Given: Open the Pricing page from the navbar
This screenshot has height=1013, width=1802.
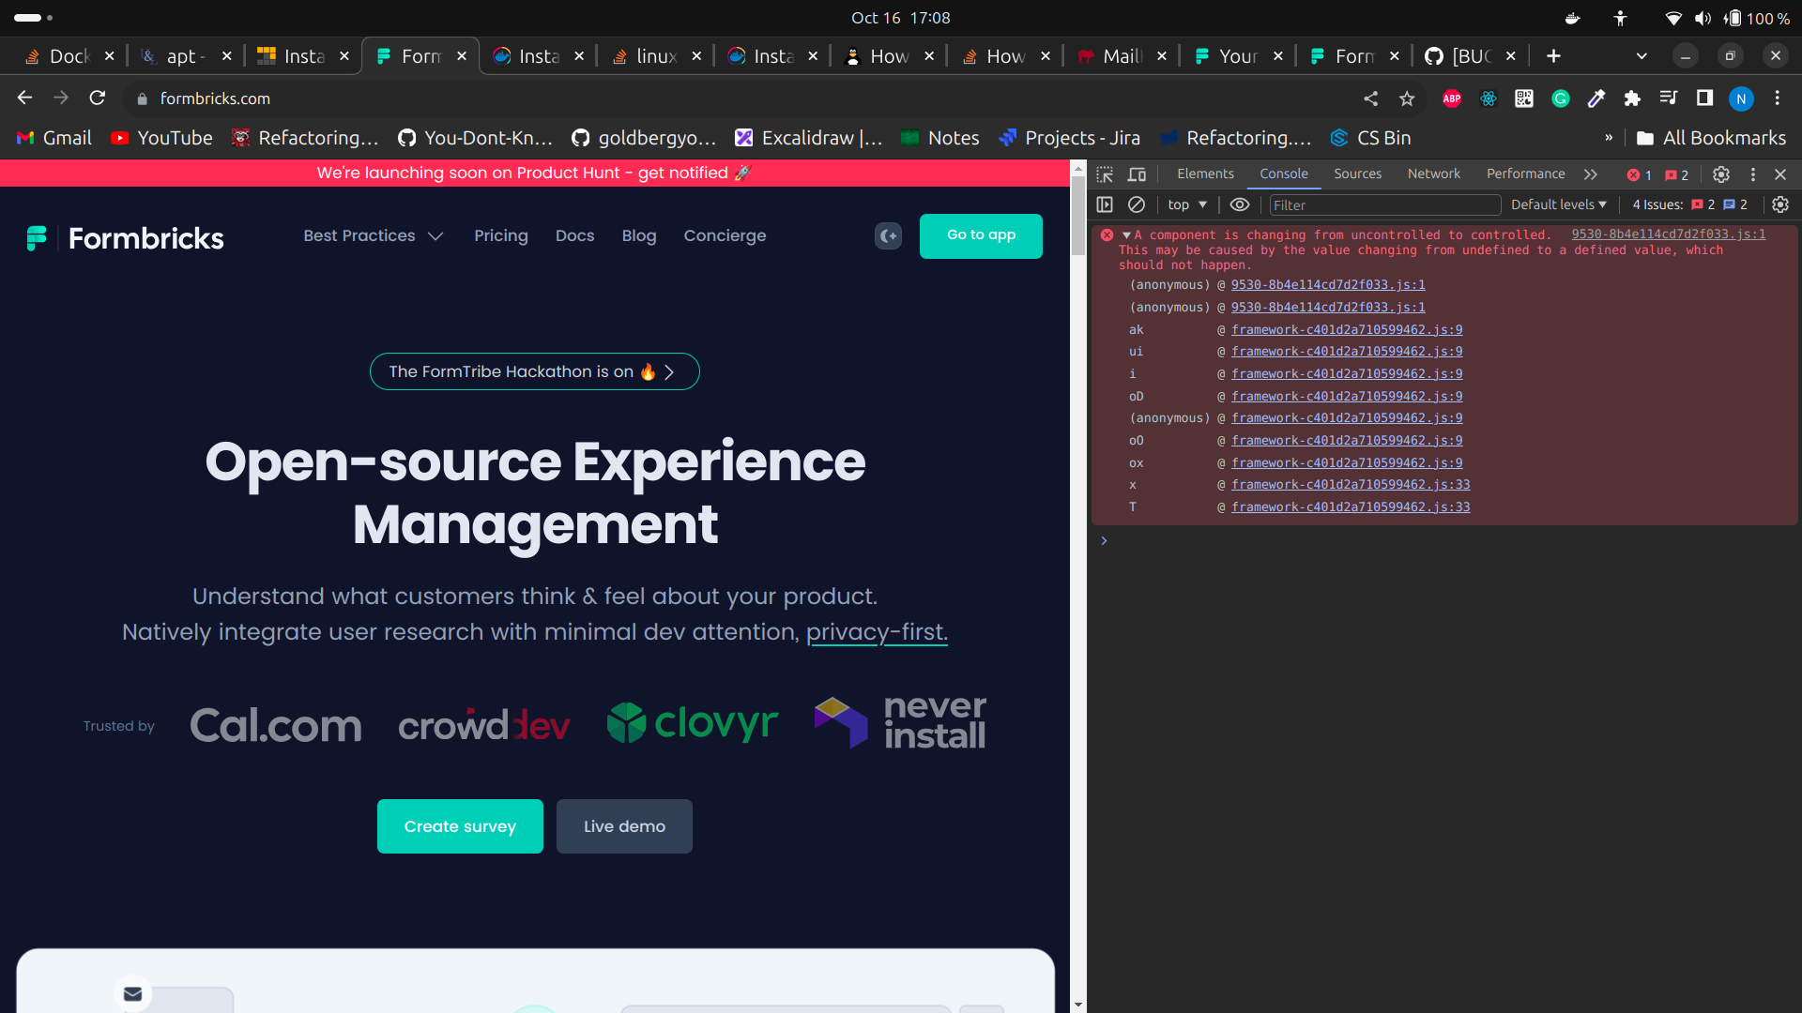Looking at the screenshot, I should tap(501, 236).
